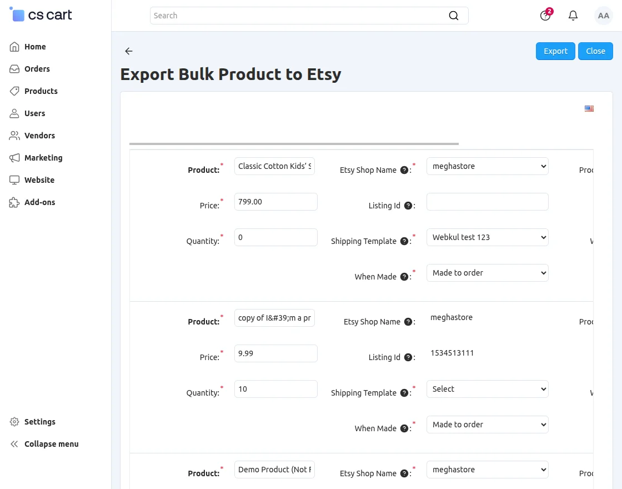
Task: Click the Listing Id value 1534513111
Action: click(x=452, y=353)
